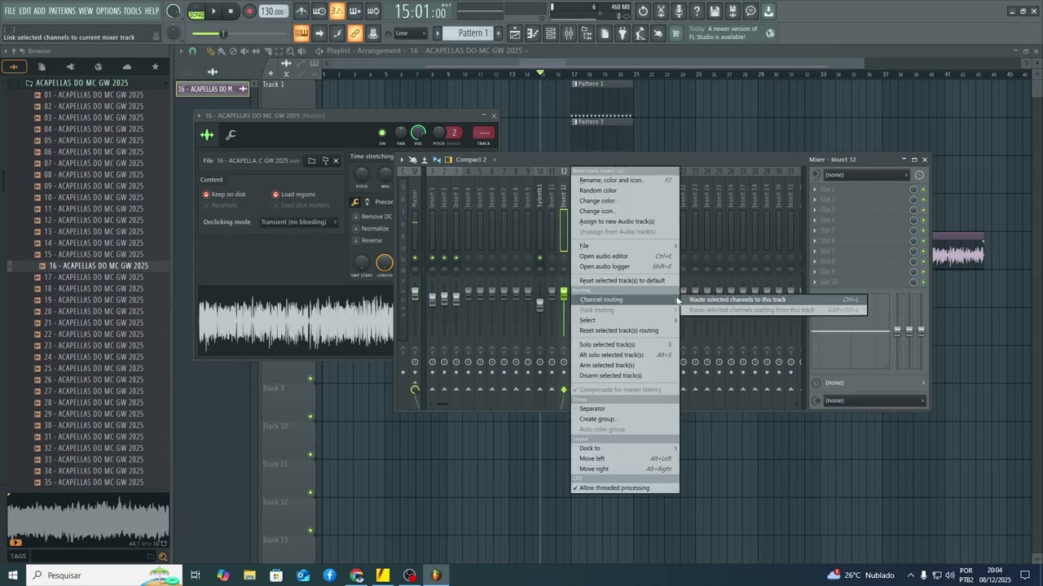Open the Piano roll view icon
The height and width of the screenshot is (586, 1043).
(x=533, y=33)
